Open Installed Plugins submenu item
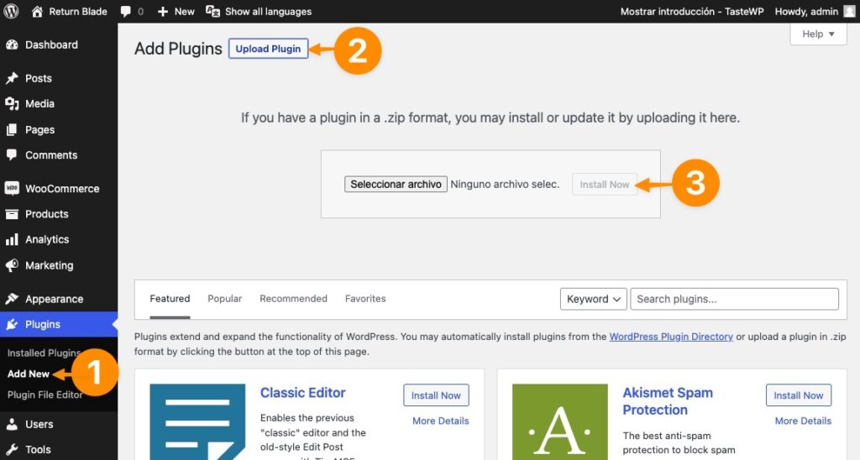Image resolution: width=860 pixels, height=460 pixels. click(x=44, y=353)
